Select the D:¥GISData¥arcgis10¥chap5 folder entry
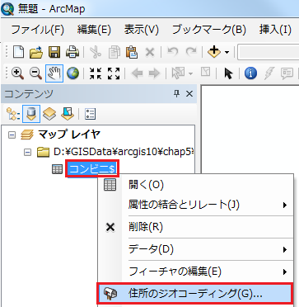This screenshot has height=307, width=299. point(124,152)
